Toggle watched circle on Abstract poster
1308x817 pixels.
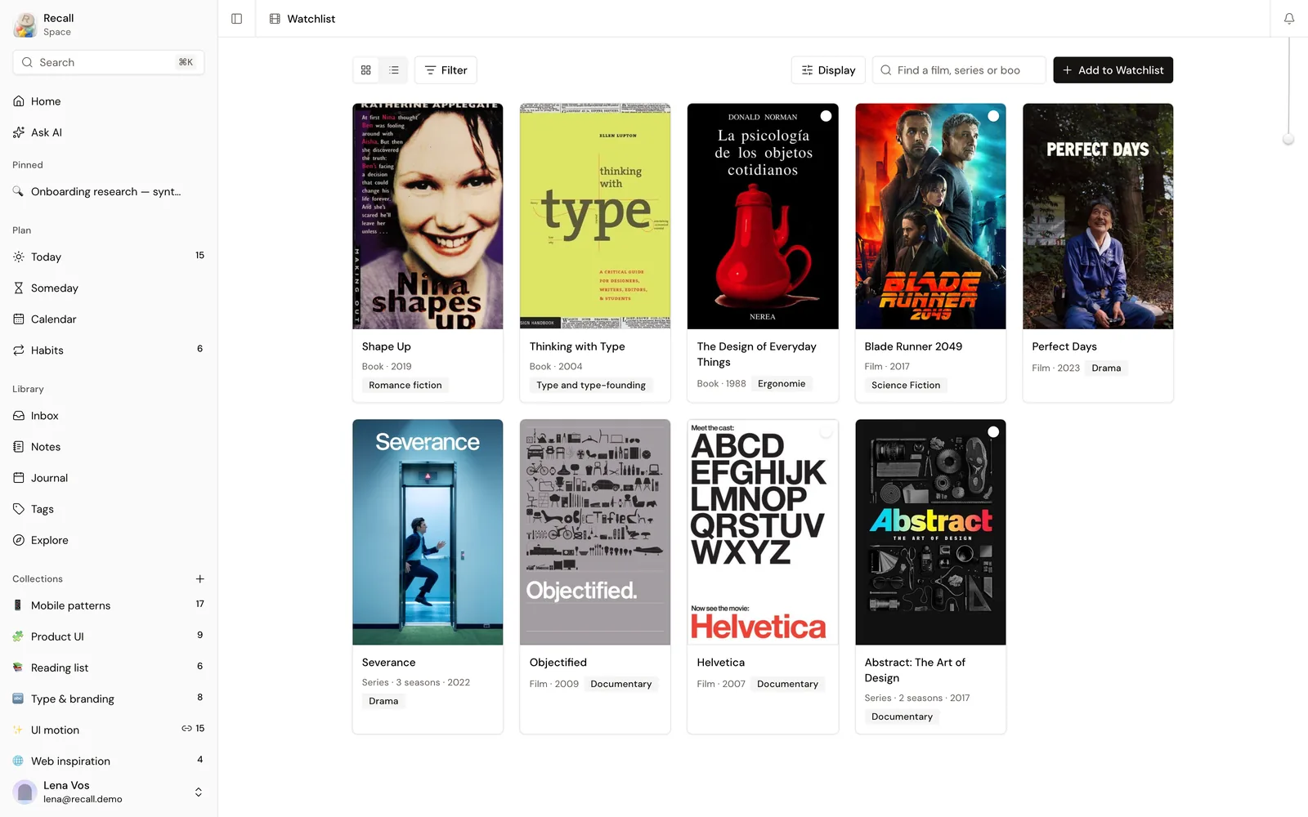993,432
